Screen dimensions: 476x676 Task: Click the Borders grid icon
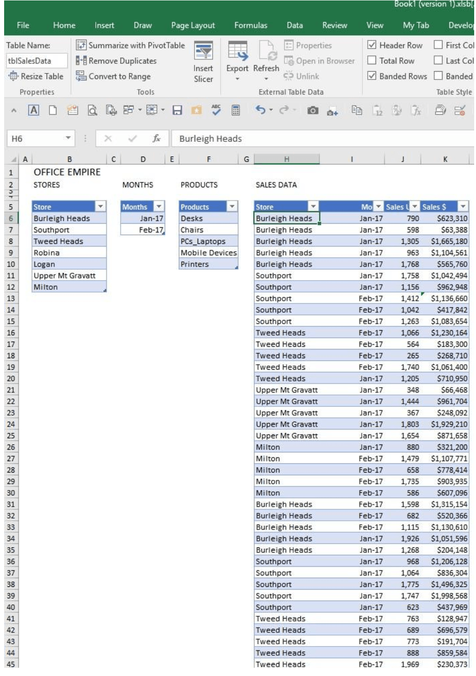[x=151, y=110]
